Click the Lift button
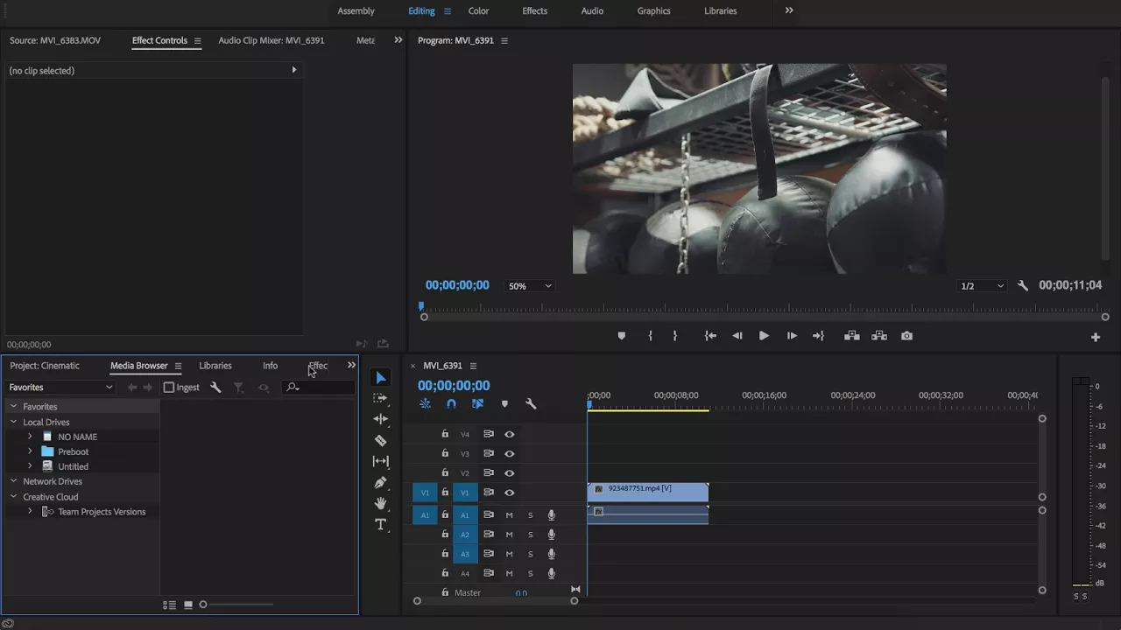 point(851,336)
